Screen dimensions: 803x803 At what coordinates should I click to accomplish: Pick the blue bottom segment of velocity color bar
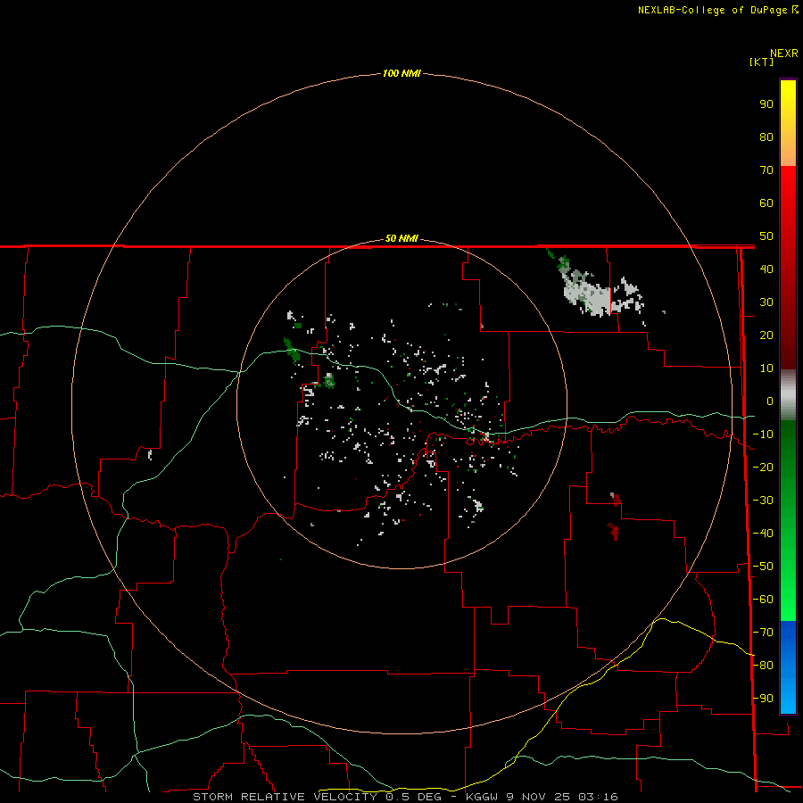(x=788, y=667)
